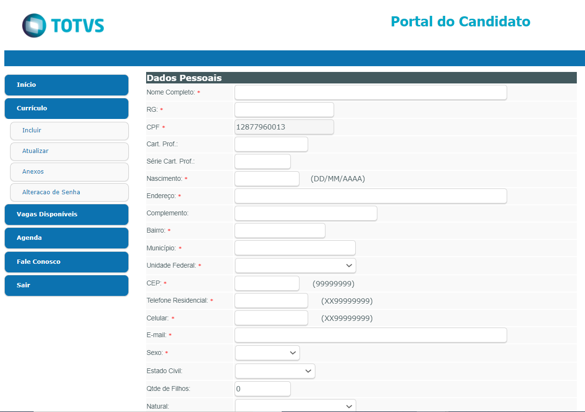Click the Série Cart. Prof. field
Screen dimensions: 585x412
tap(262, 162)
